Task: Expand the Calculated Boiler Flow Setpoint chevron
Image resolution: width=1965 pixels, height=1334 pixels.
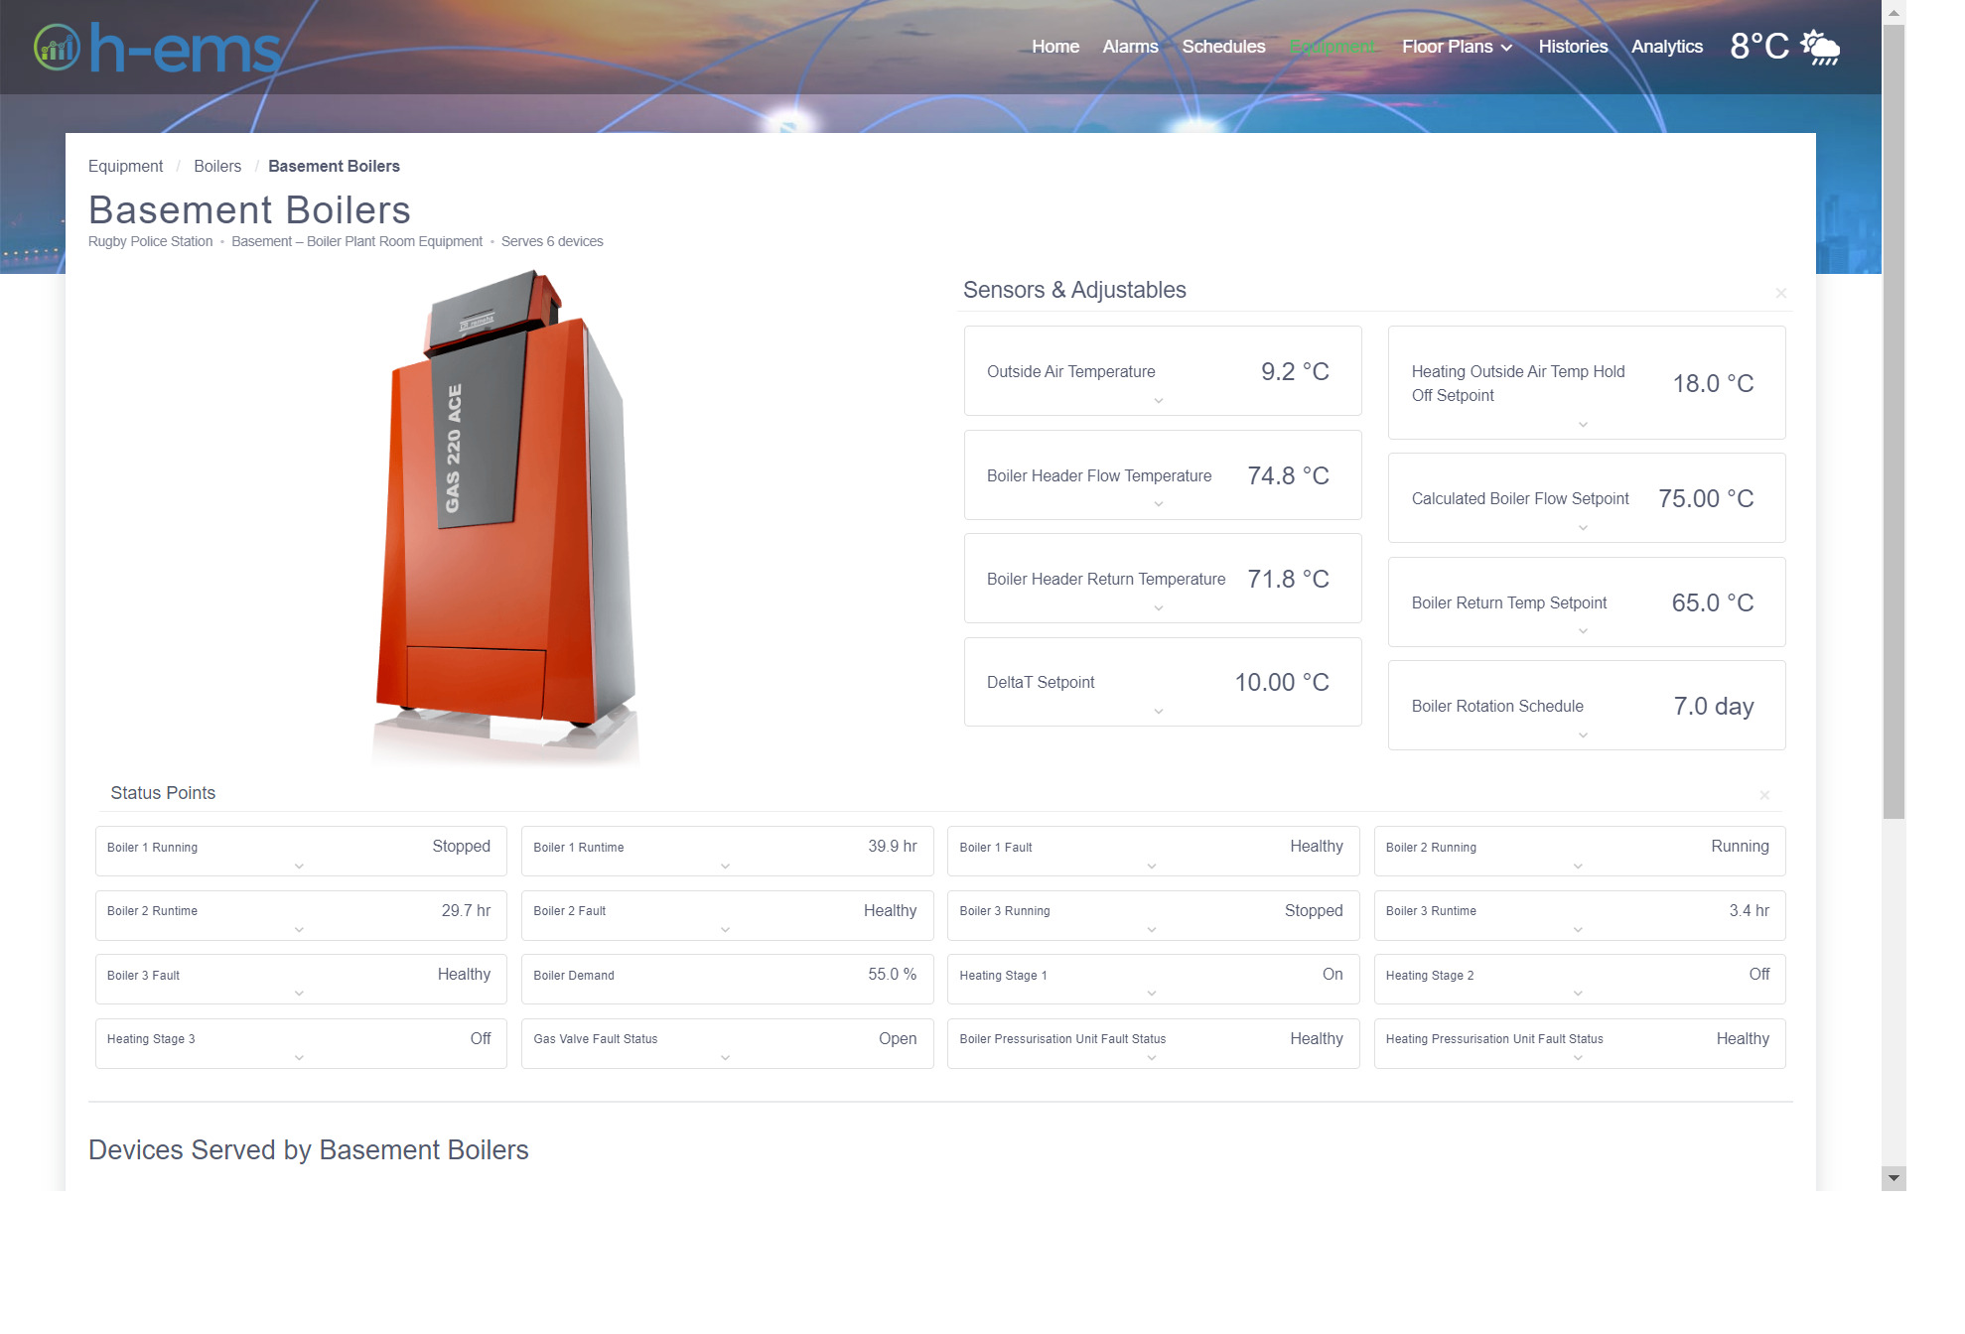Action: click(1583, 528)
